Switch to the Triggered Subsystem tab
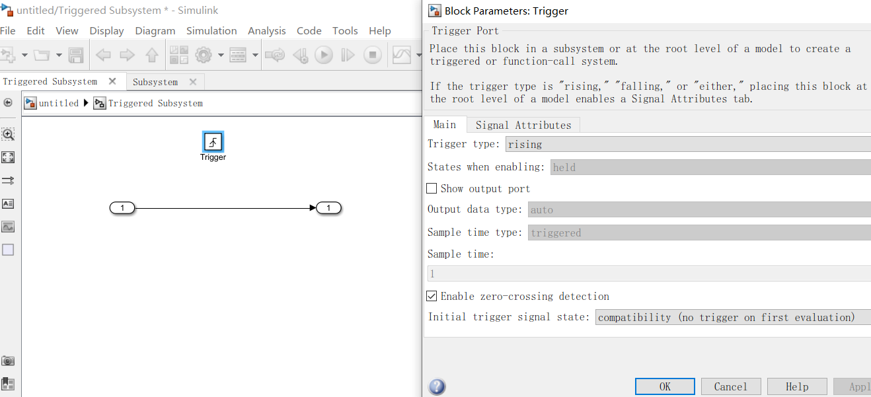 tap(50, 81)
